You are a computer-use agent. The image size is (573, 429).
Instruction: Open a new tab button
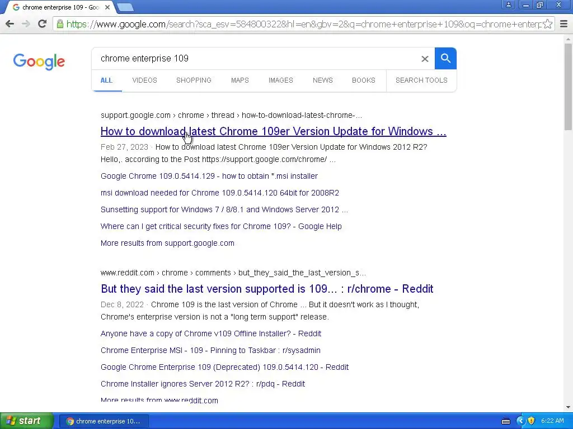[x=125, y=7]
